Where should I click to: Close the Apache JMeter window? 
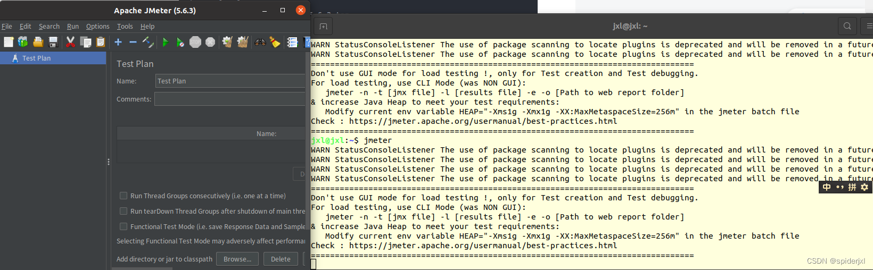(x=301, y=10)
